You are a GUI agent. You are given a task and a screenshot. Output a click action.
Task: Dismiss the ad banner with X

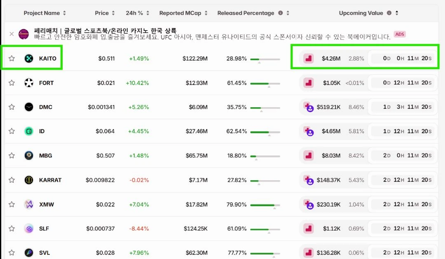click(12, 34)
